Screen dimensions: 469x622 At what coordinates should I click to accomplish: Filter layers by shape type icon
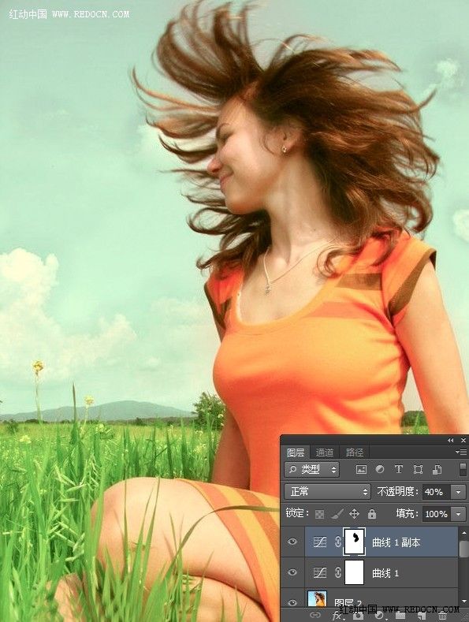coord(418,470)
